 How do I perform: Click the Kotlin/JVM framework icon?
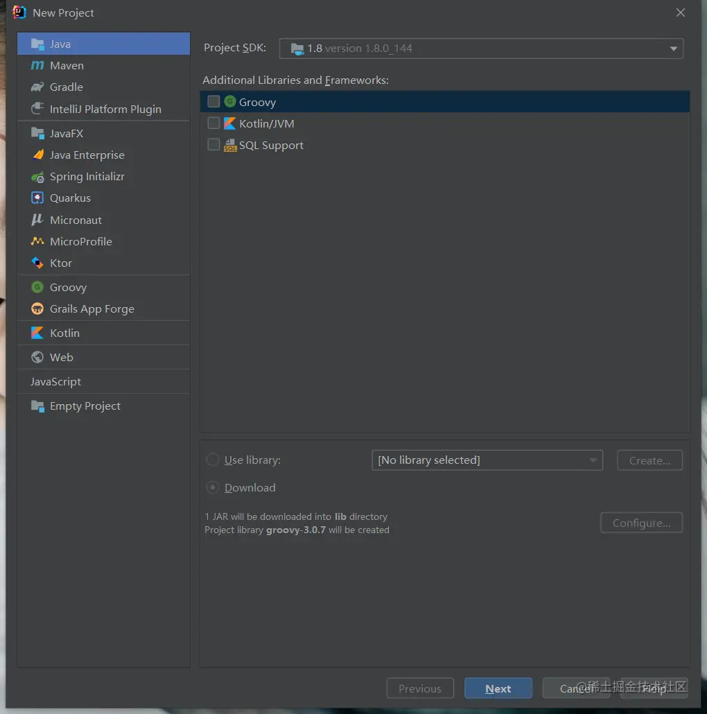pyautogui.click(x=230, y=123)
